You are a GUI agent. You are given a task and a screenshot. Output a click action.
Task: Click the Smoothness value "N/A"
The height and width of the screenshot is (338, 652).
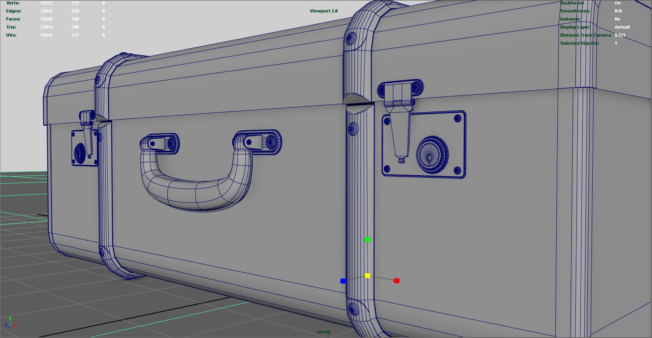point(618,11)
